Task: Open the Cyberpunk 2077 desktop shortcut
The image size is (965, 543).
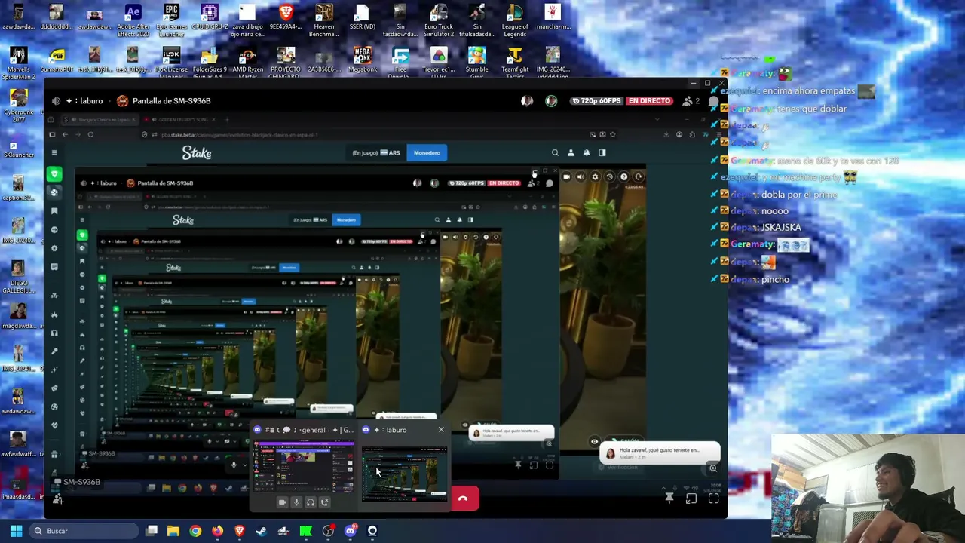Action: click(18, 106)
